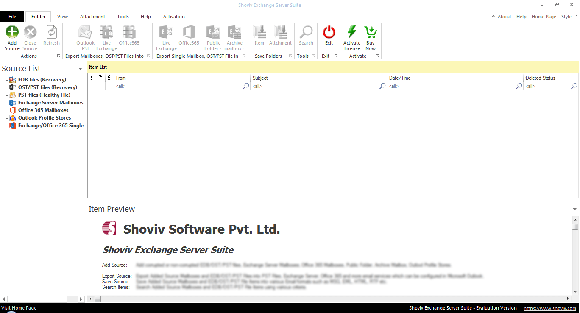Click the Date/Time filter search magnifier

[x=519, y=86]
